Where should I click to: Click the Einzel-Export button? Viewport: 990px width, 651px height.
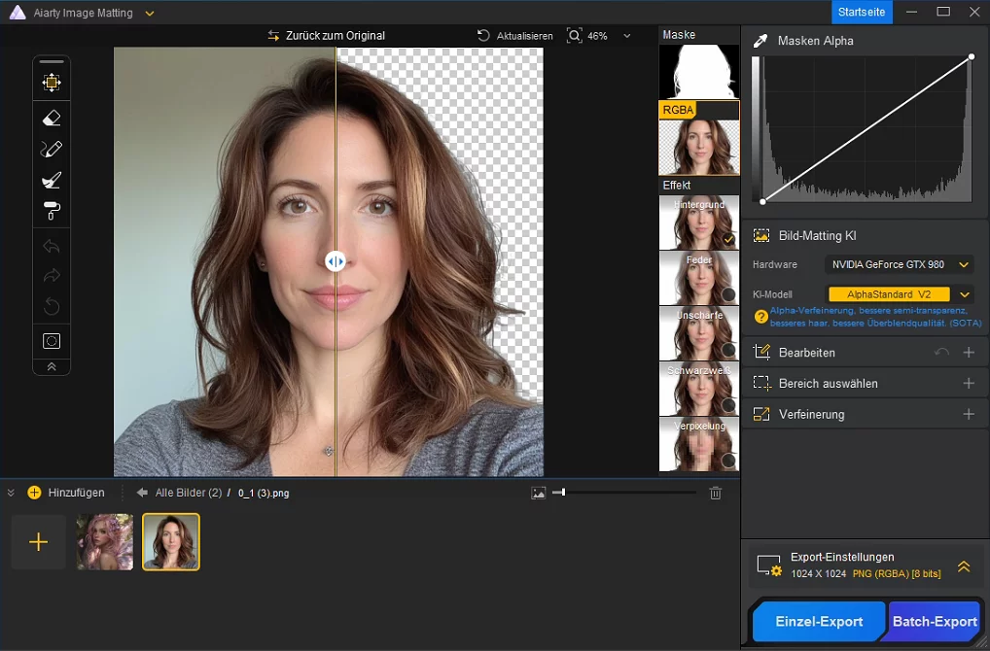[x=818, y=622]
